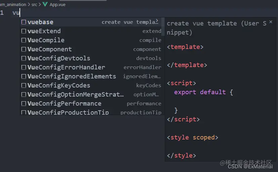Screen dimensions: 278x172
Task: Click the snippet icon beside vueExtend
Action: pos(24,31)
